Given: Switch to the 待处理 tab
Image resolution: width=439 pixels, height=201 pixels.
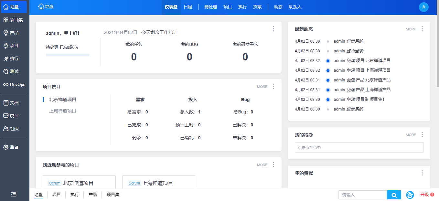Looking at the screenshot, I should coord(210,7).
